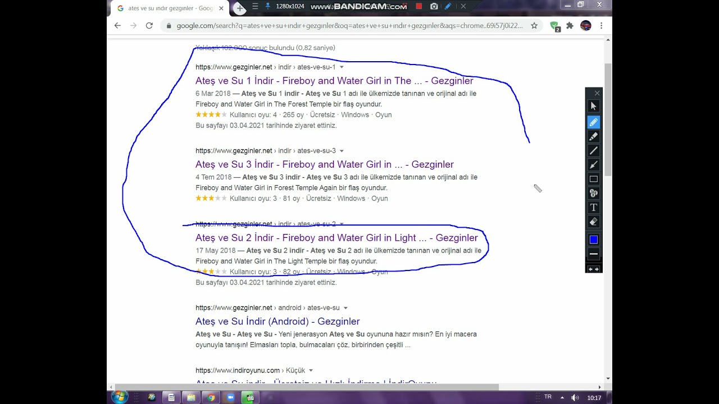Expand dropdown arrow next to android ates-ve-su URL
This screenshot has width=719, height=404.
345,308
